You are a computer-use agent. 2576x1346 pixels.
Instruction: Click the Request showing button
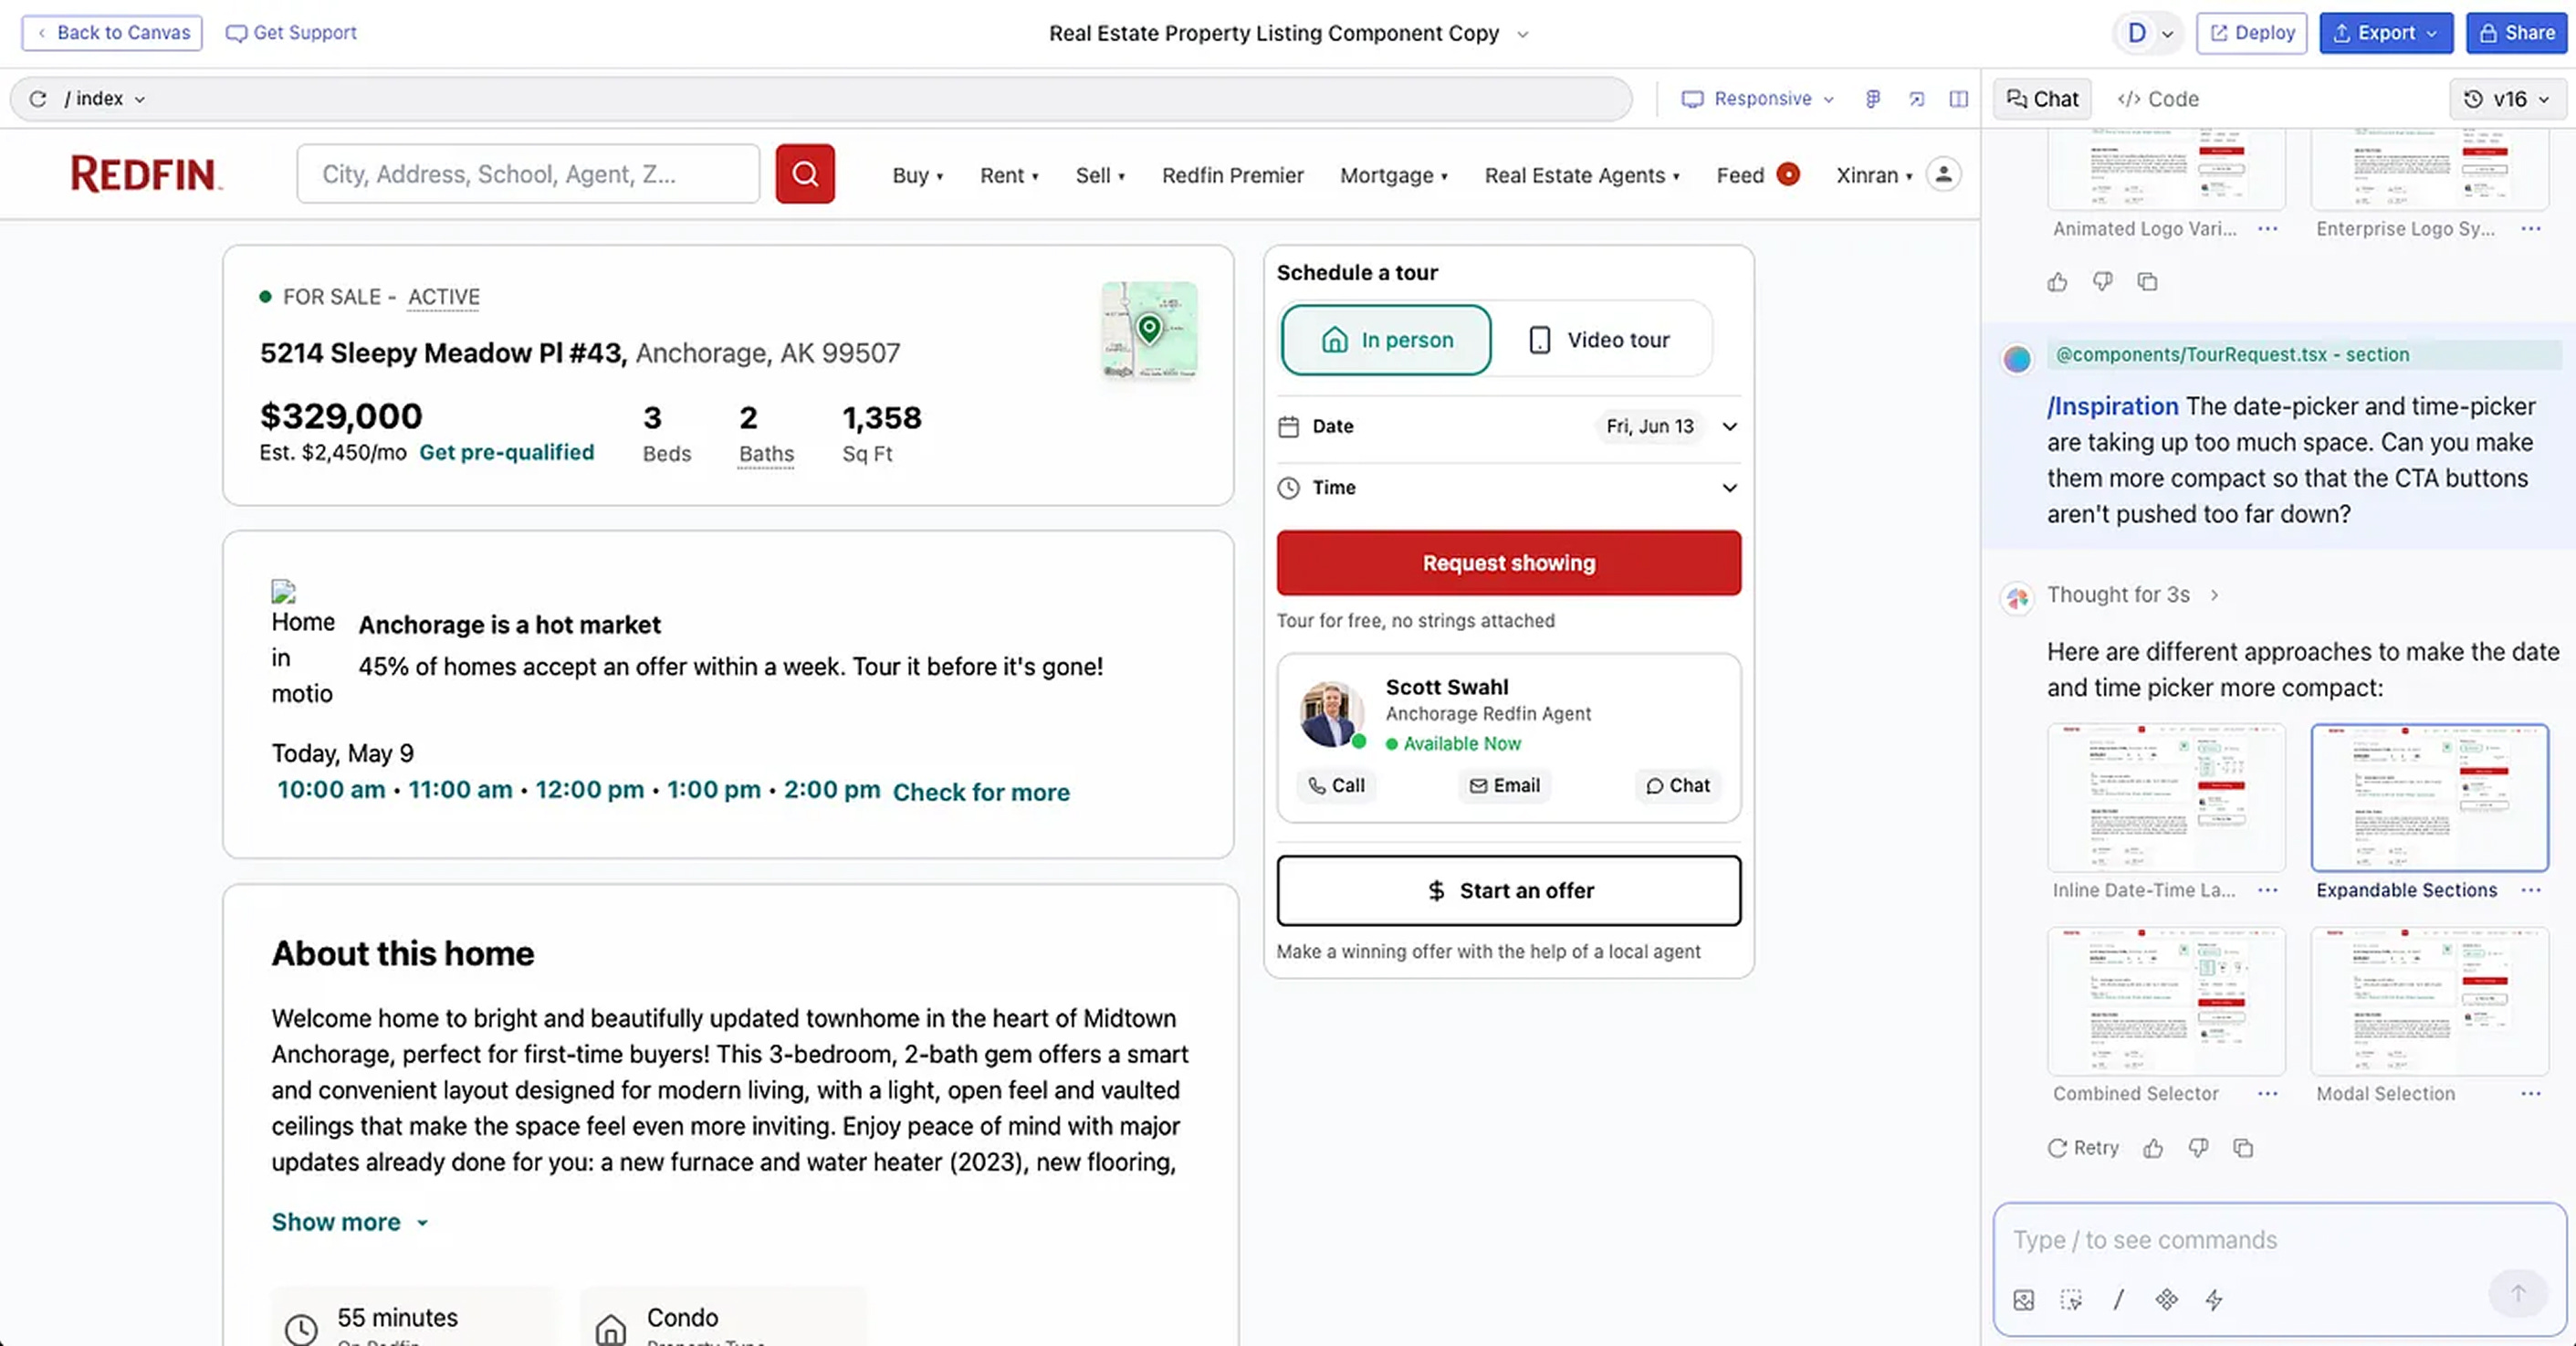(1508, 562)
